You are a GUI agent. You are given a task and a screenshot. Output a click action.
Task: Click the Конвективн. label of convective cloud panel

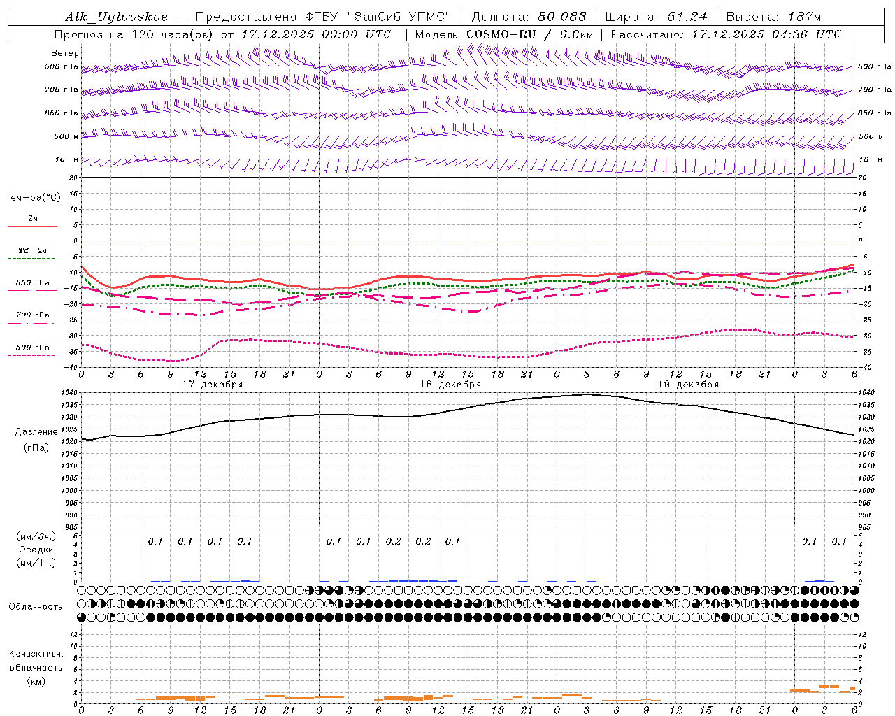[36, 654]
